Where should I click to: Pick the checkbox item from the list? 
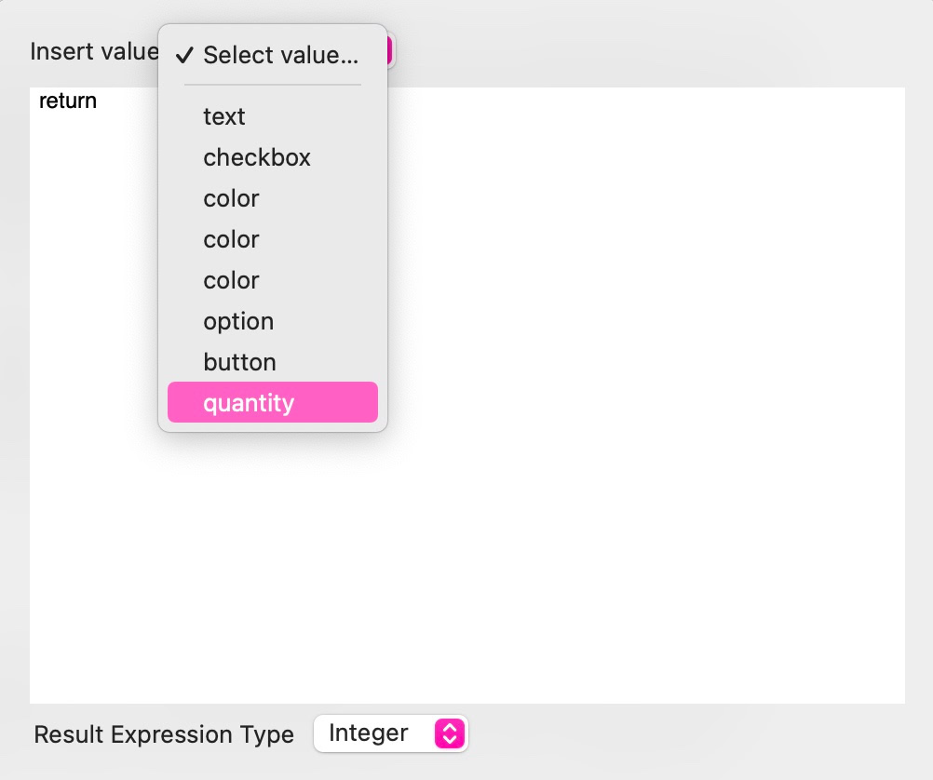click(257, 157)
